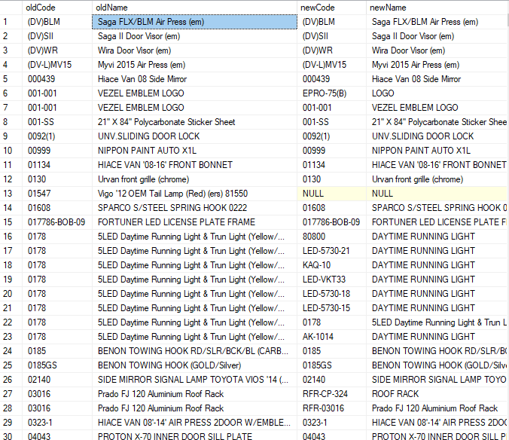
Task: Select row number 30 header
Action: 11,435
